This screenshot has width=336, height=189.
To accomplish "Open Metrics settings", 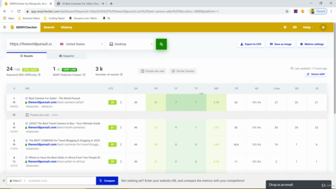I will (x=312, y=44).
